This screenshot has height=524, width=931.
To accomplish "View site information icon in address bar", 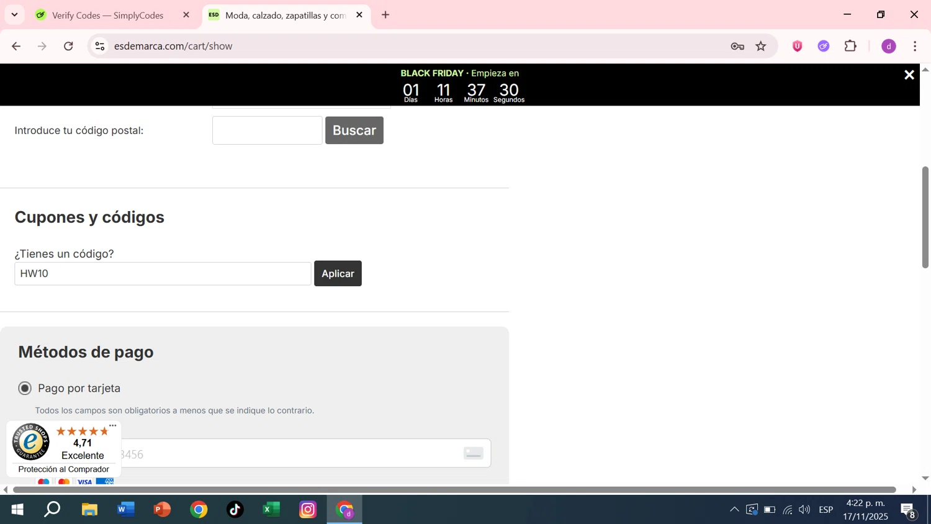I will (x=100, y=46).
